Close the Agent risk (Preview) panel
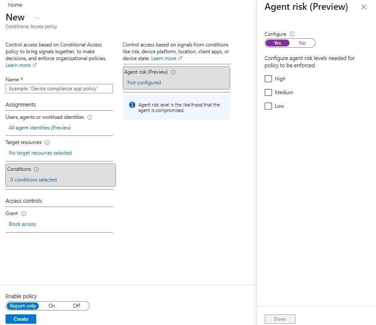The width and height of the screenshot is (376, 325). 364,7
